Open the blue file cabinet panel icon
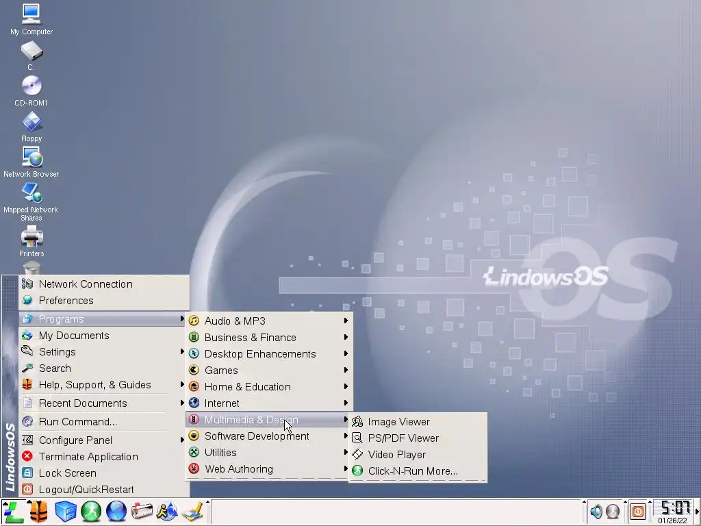 coord(65,512)
